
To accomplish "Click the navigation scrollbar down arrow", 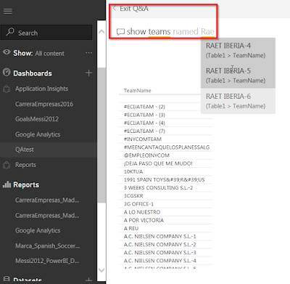I will [x=101, y=270].
